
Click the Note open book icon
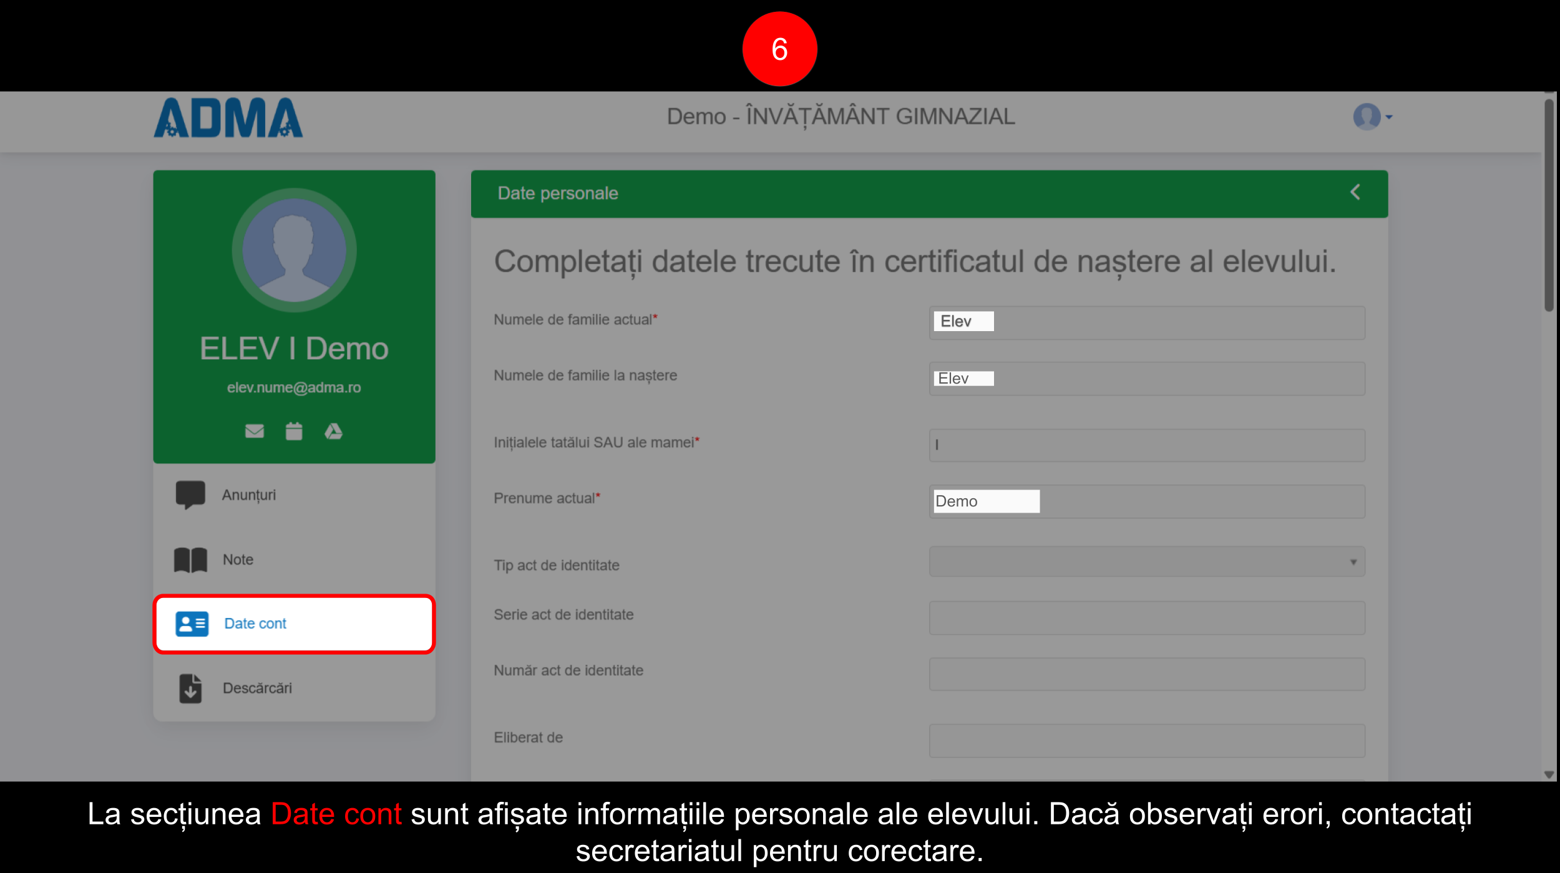tap(190, 559)
